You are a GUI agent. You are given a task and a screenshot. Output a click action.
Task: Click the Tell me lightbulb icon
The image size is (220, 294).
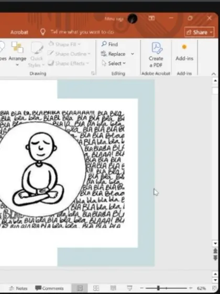coord(43,32)
